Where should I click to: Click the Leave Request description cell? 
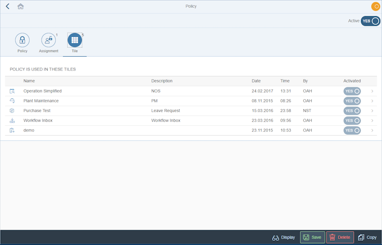(x=166, y=111)
